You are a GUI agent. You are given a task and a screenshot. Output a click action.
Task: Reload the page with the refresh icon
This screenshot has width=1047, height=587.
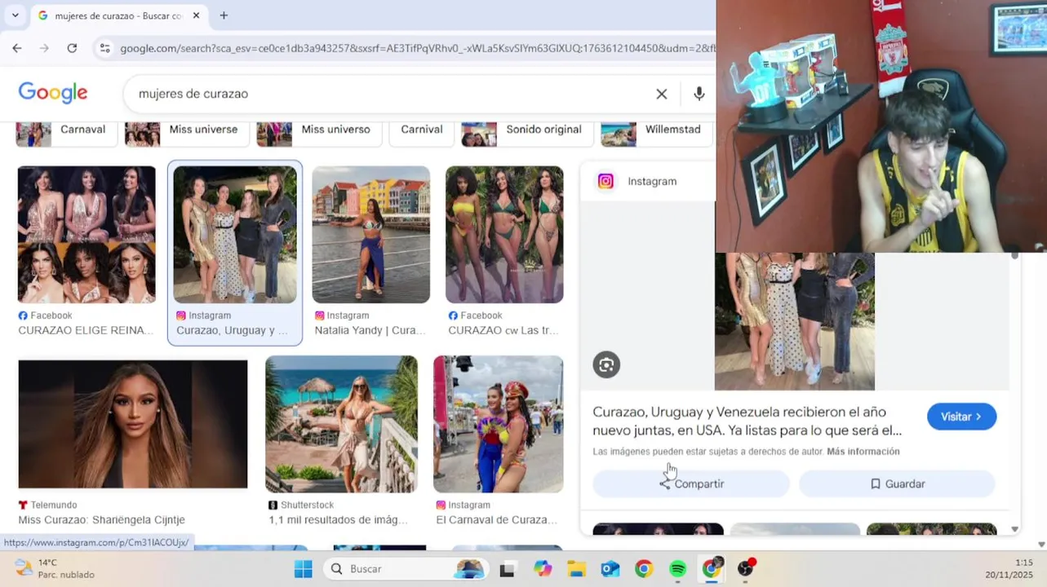(72, 48)
